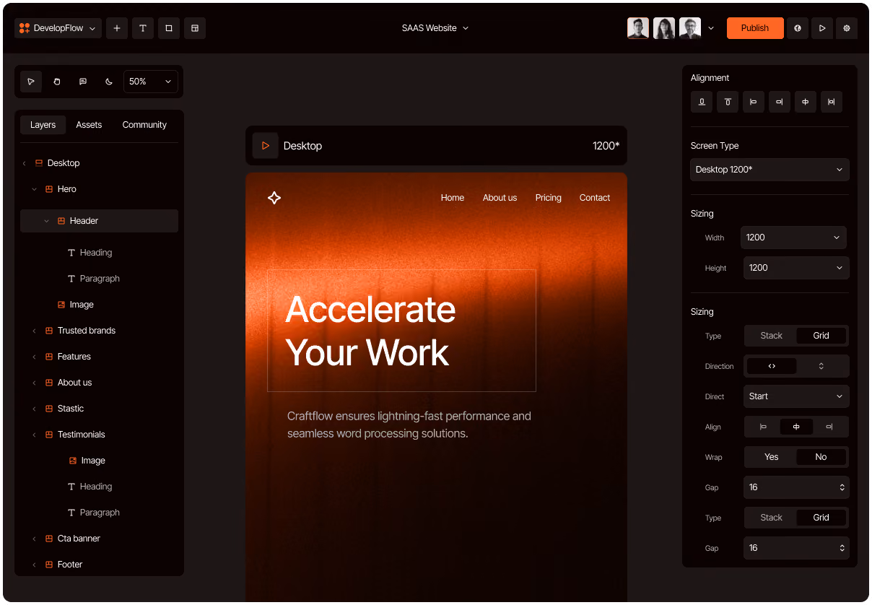Choose right option in the Align row
872x605 pixels.
click(829, 427)
